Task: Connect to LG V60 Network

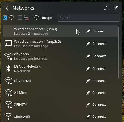Action: (x=96, y=68)
